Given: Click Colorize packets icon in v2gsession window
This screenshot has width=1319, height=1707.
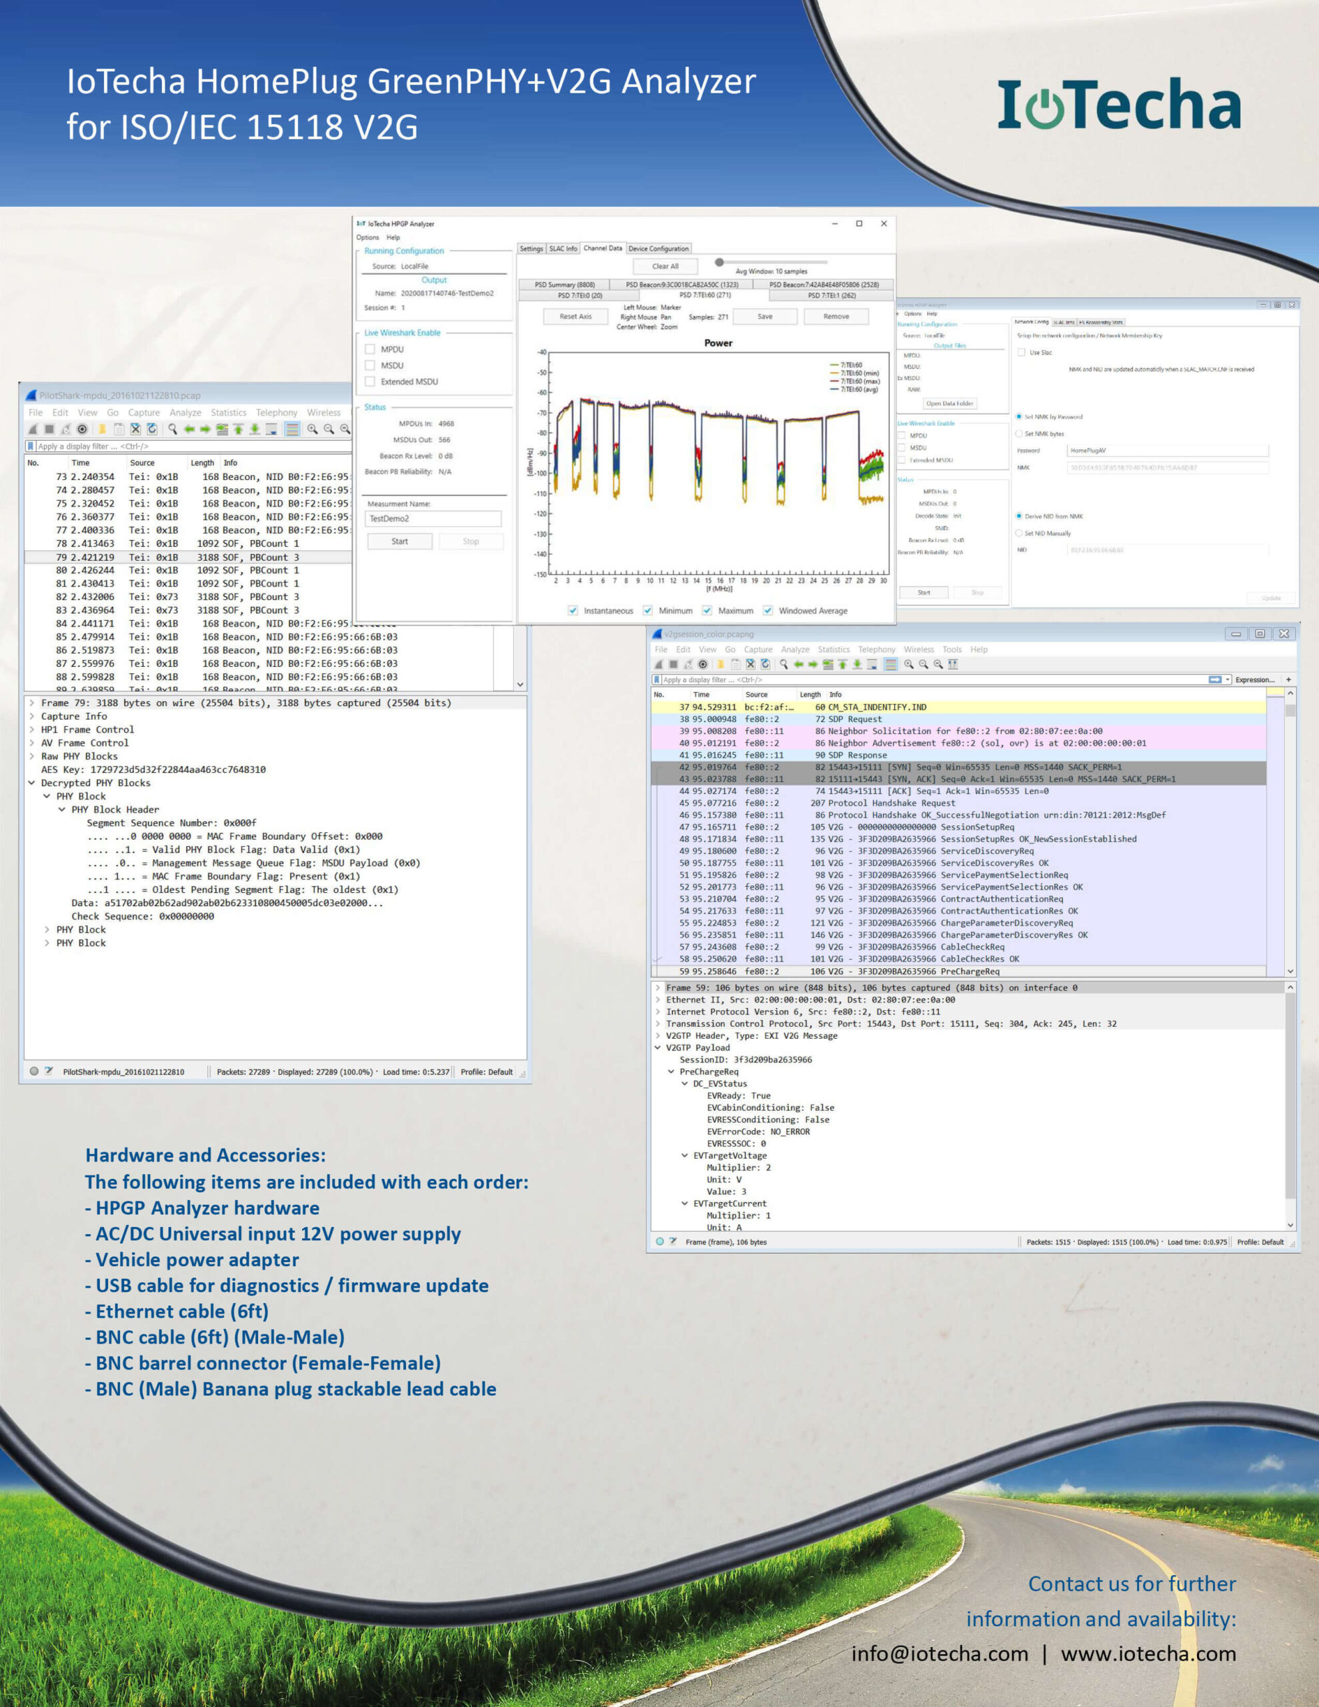Looking at the screenshot, I should [890, 664].
